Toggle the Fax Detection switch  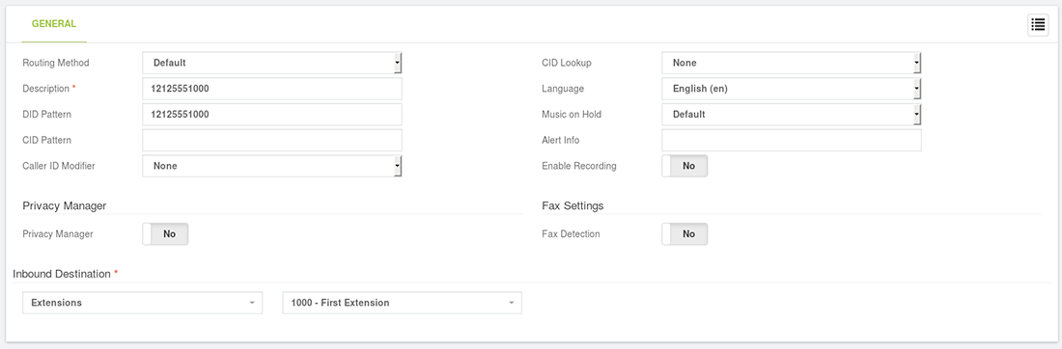point(685,234)
